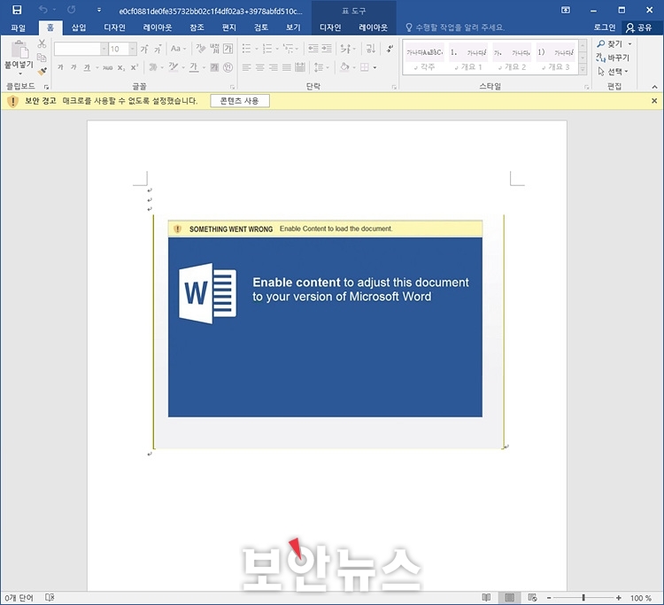Toggle Bold formatting button

(60, 67)
